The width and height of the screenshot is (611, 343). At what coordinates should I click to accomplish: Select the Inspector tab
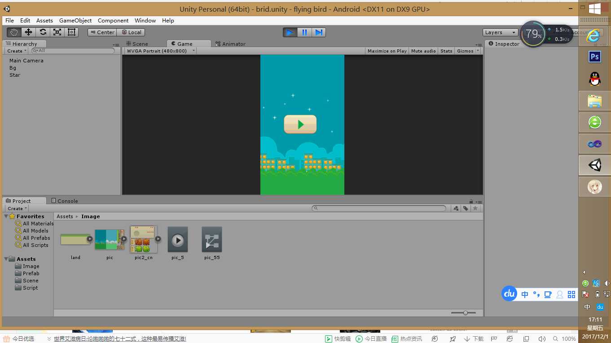point(504,44)
